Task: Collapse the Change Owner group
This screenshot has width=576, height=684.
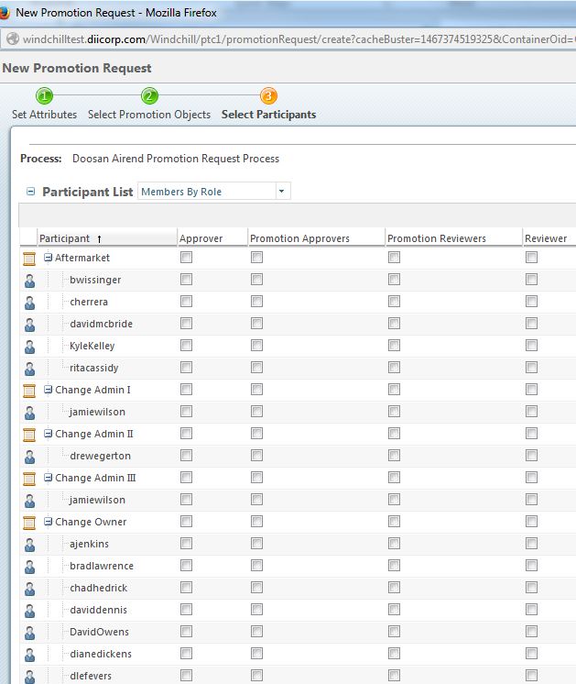Action: (49, 522)
